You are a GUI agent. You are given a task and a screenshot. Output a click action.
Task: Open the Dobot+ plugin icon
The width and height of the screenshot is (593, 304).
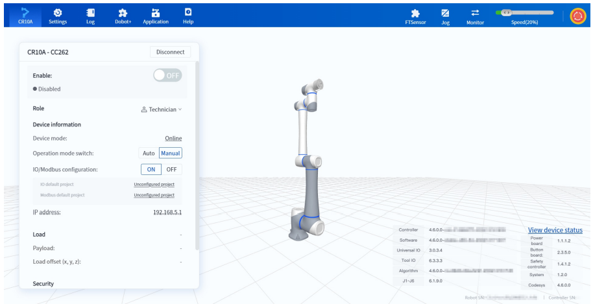pyautogui.click(x=123, y=13)
